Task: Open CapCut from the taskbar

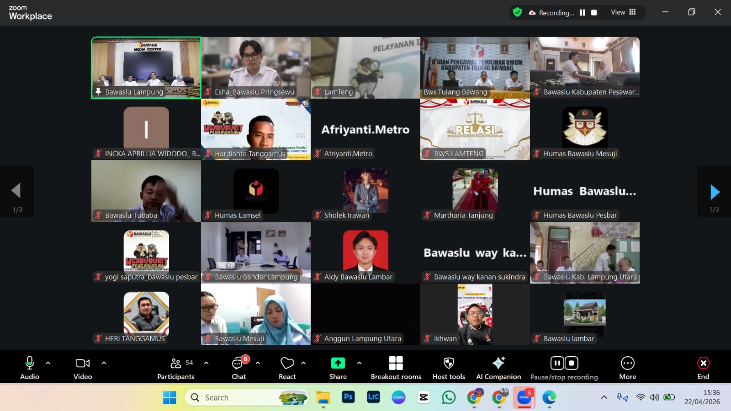Action: click(424, 397)
